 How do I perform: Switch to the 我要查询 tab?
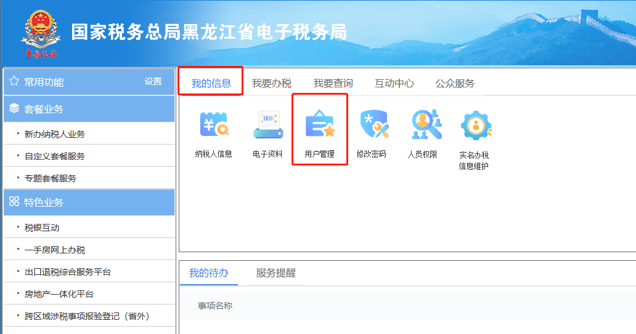[333, 84]
